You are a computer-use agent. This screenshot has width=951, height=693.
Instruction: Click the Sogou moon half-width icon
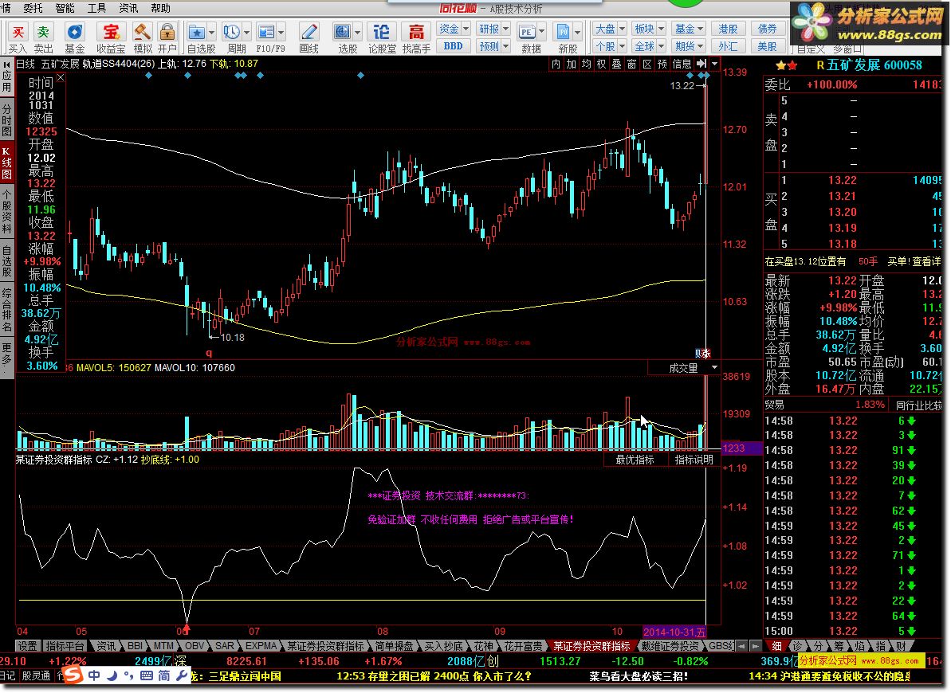[x=113, y=675]
